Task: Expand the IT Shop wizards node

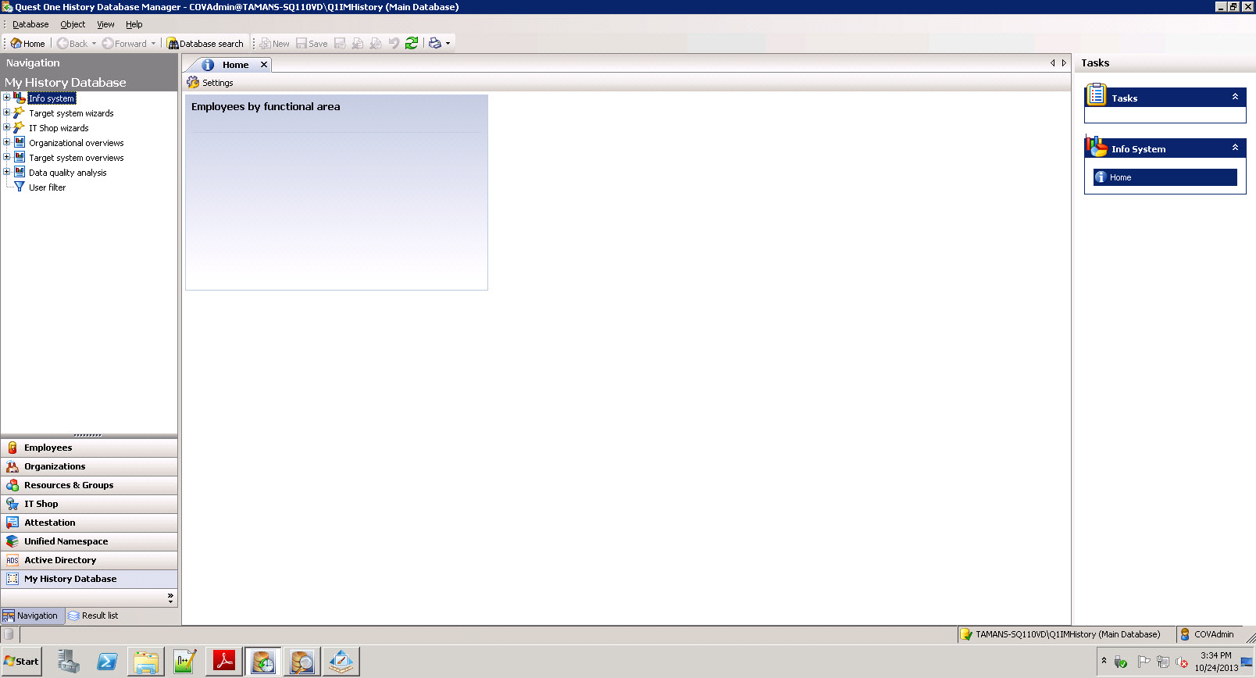Action: pyautogui.click(x=6, y=127)
